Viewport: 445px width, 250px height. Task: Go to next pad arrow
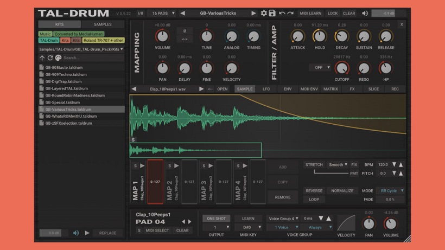189,222
